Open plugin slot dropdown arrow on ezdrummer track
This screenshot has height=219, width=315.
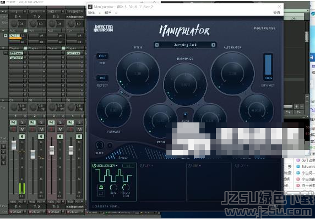click(x=82, y=53)
